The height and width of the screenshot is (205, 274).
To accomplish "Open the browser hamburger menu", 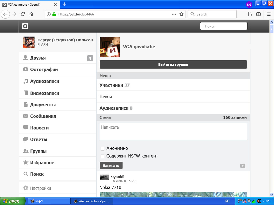I will pyautogui.click(x=269, y=14).
